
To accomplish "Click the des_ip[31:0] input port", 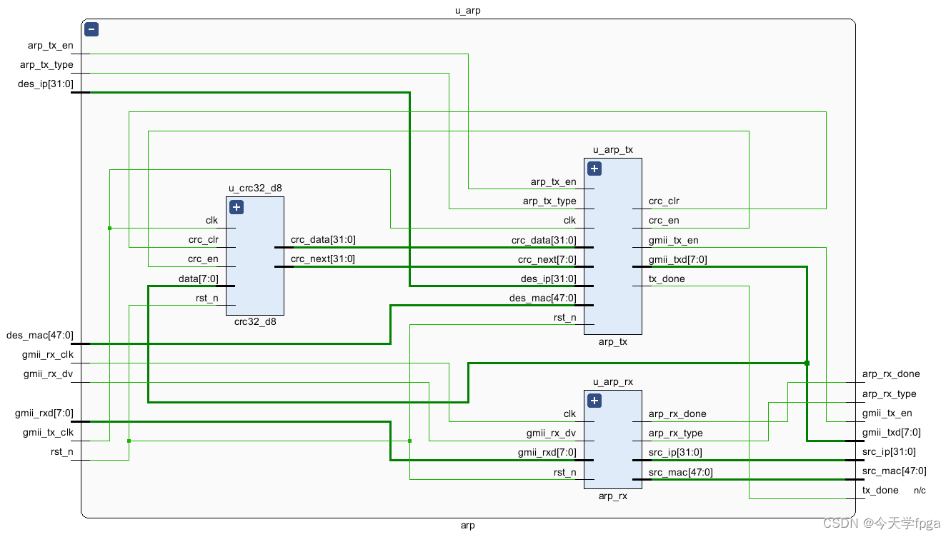I will (x=45, y=84).
